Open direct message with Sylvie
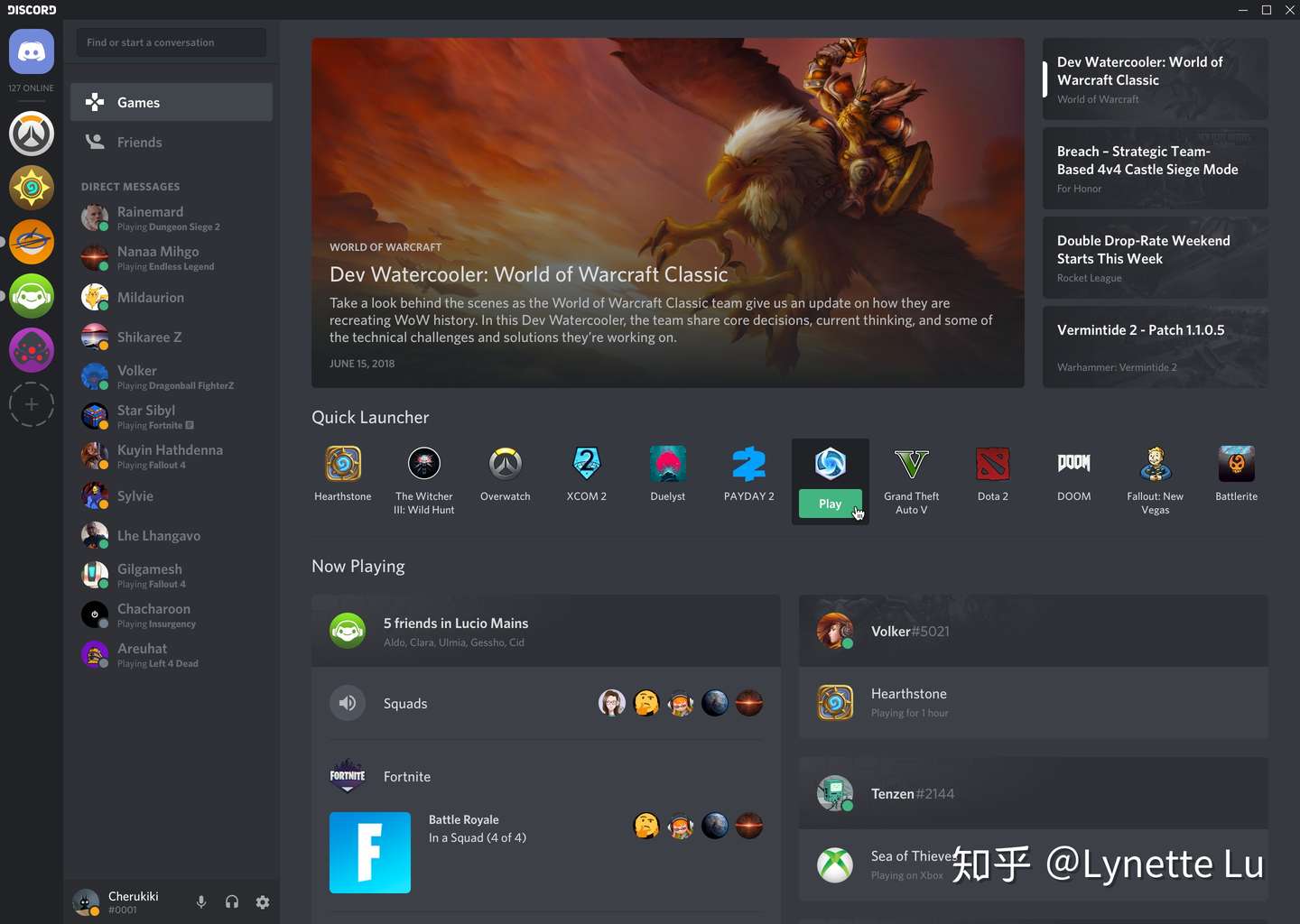This screenshot has height=924, width=1300. point(172,495)
